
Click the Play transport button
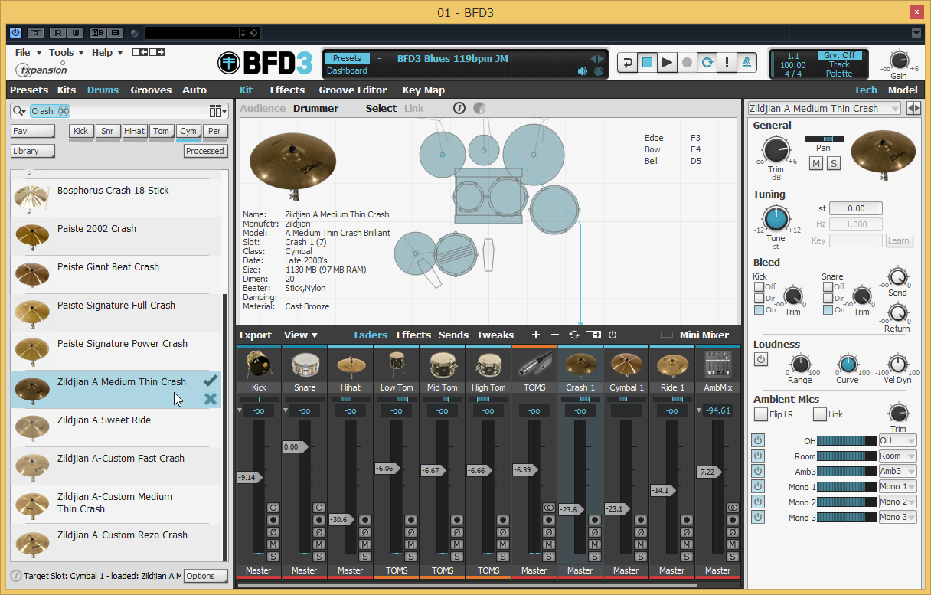pos(668,63)
